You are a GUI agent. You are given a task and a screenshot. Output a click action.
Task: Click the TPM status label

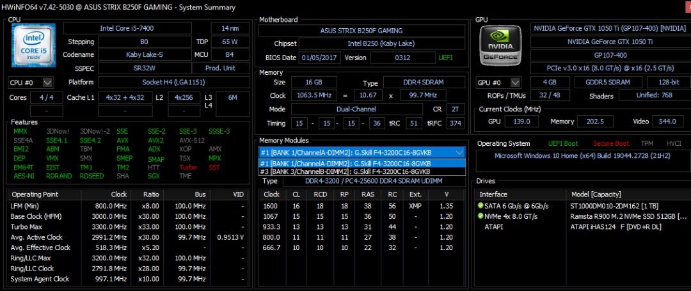647,143
